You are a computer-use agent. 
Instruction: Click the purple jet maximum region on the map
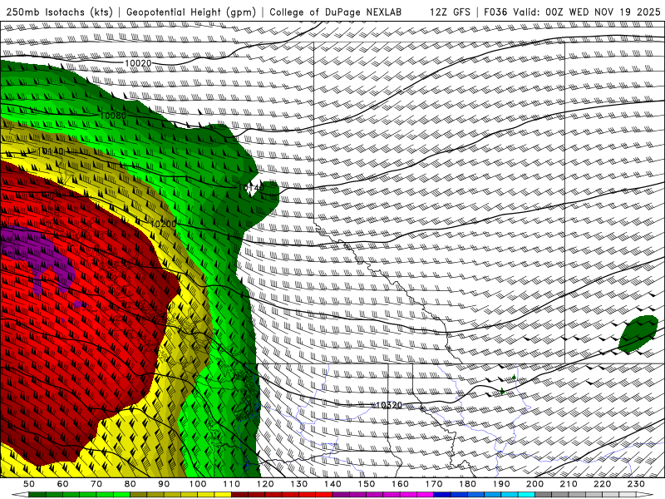[40, 259]
